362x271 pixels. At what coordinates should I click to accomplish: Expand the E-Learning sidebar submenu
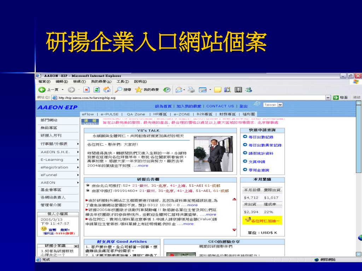point(78,160)
